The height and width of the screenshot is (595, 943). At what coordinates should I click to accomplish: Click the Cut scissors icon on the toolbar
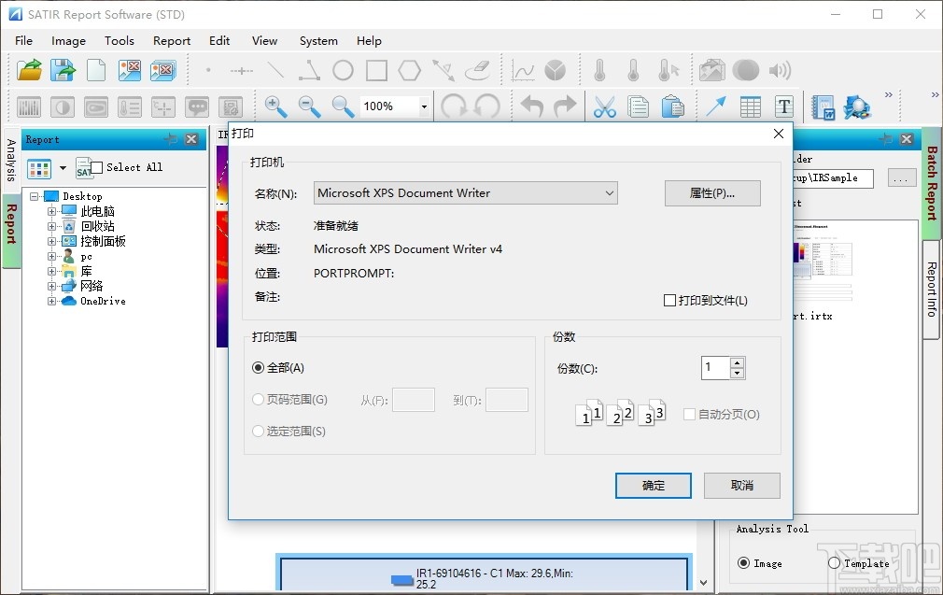[604, 106]
